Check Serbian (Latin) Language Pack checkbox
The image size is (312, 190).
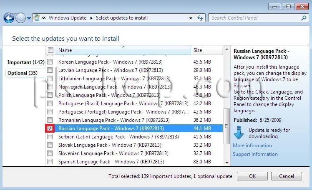click(x=50, y=137)
